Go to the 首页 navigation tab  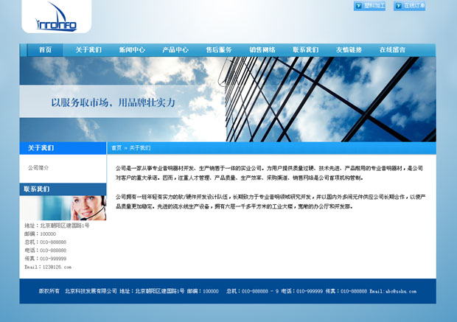[45, 50]
